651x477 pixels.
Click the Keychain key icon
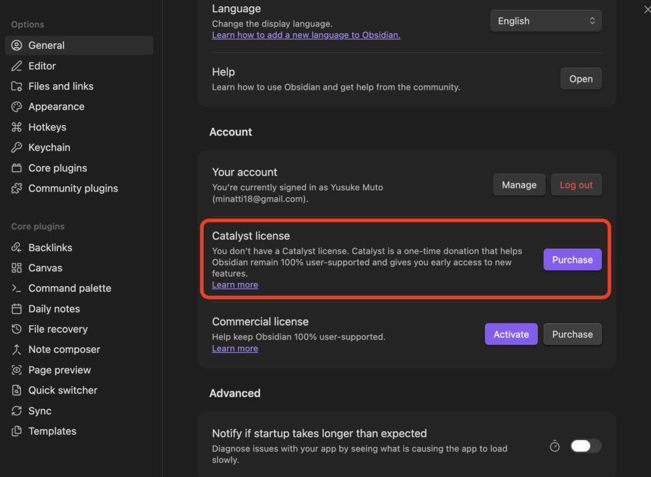click(x=17, y=148)
